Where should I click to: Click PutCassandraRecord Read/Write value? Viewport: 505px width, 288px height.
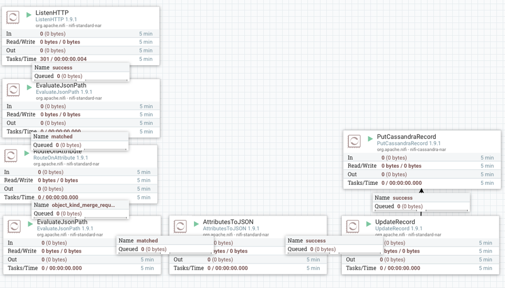click(401, 166)
